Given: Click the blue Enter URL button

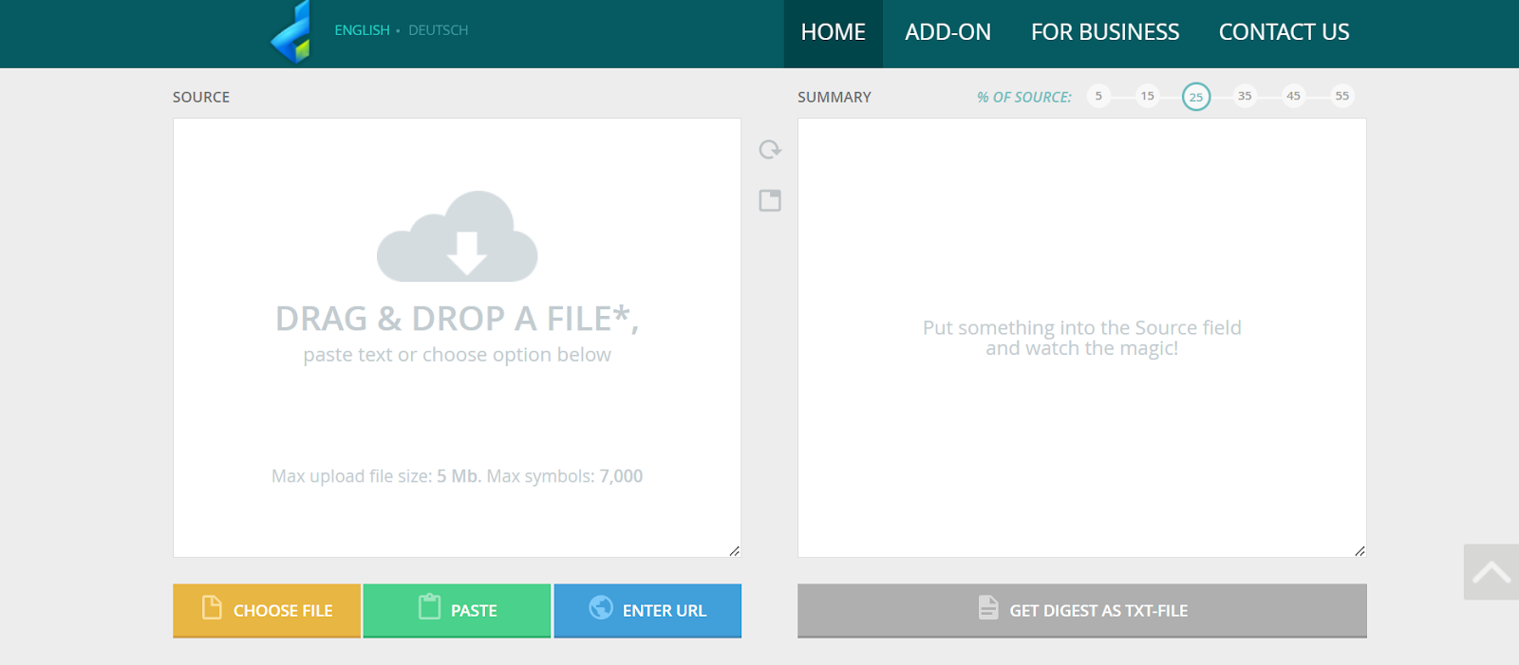Looking at the screenshot, I should click(647, 610).
